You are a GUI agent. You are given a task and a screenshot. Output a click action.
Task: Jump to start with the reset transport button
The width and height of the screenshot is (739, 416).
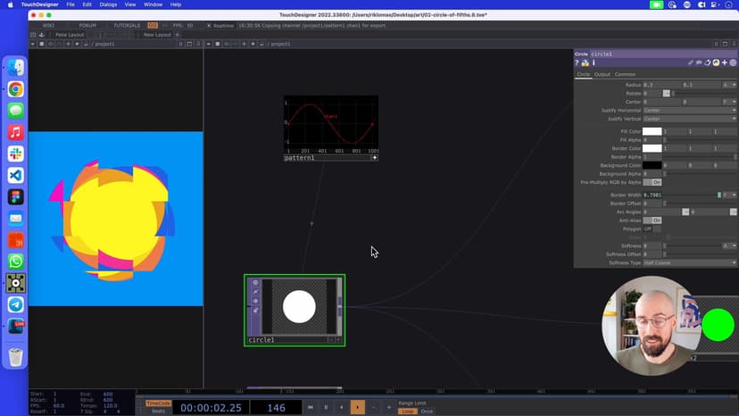310,407
